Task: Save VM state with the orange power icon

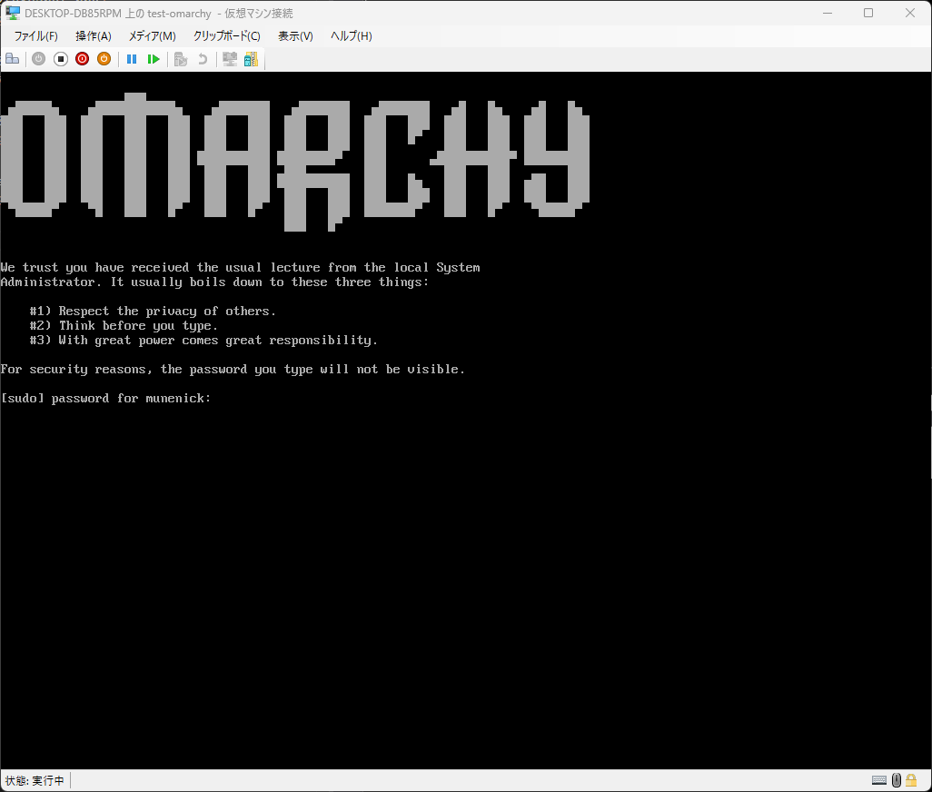Action: [104, 59]
